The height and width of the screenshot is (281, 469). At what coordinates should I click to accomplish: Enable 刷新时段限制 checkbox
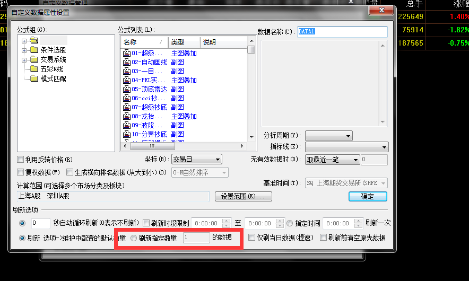pos(146,223)
